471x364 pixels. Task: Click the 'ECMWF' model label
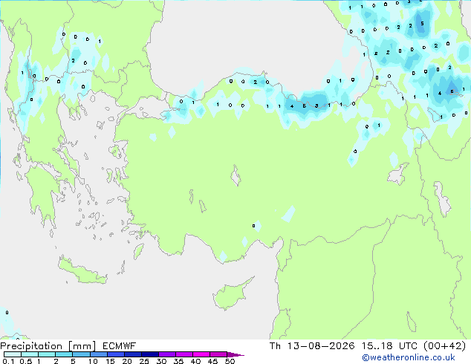120,346
